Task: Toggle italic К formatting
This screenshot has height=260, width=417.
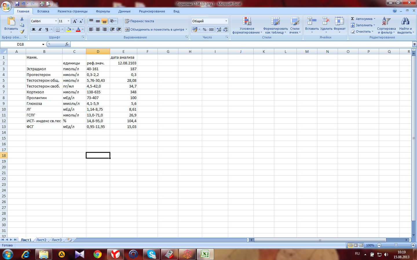Action: [40, 29]
